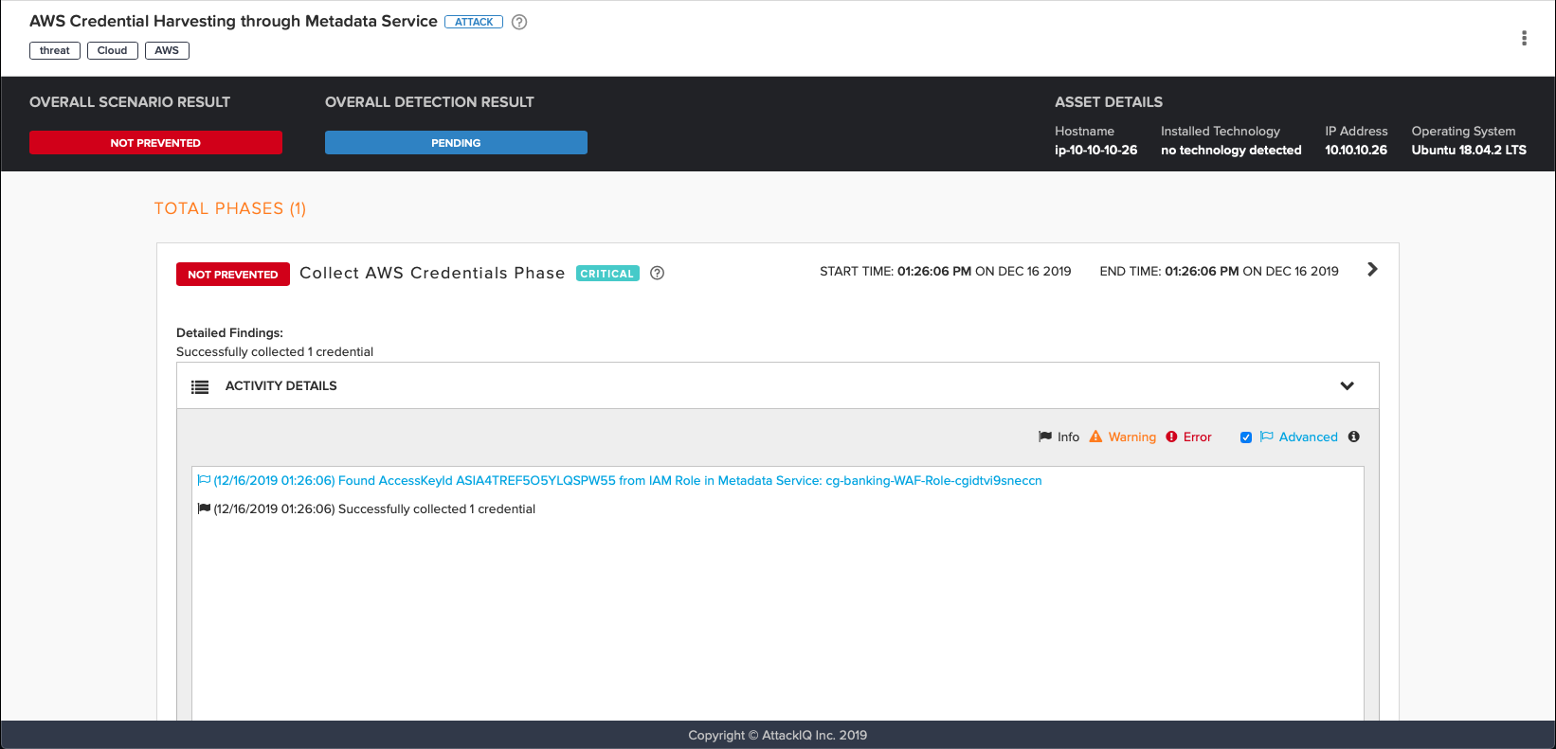Click the ATTACK type badge

coord(474,22)
